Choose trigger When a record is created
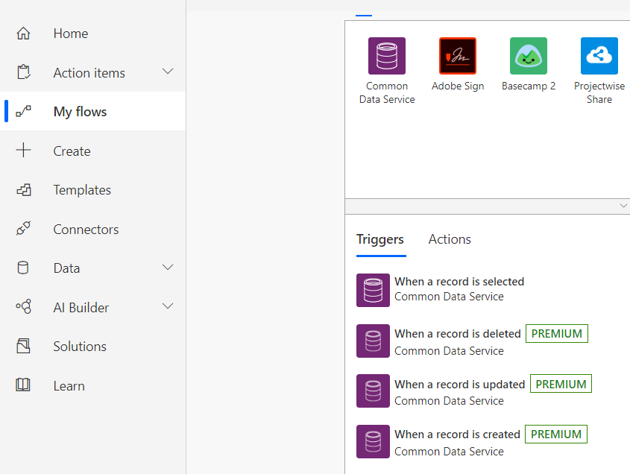The height and width of the screenshot is (474, 630). click(457, 434)
